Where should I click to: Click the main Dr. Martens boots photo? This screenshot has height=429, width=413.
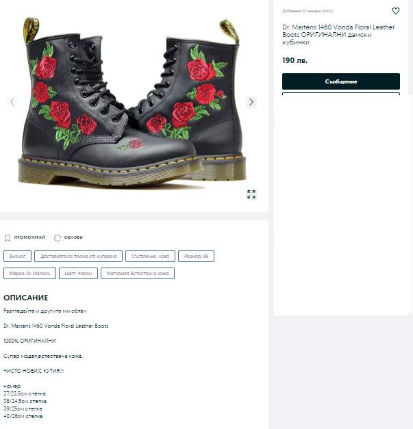click(x=133, y=104)
